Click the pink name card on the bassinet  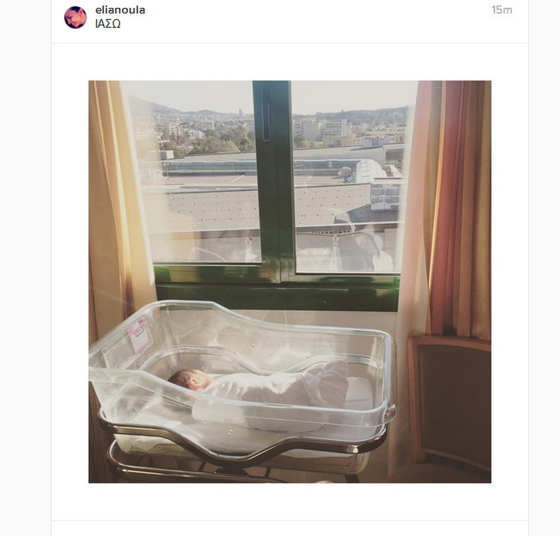tap(139, 335)
